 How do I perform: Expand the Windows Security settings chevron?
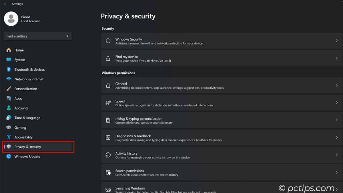click(337, 41)
